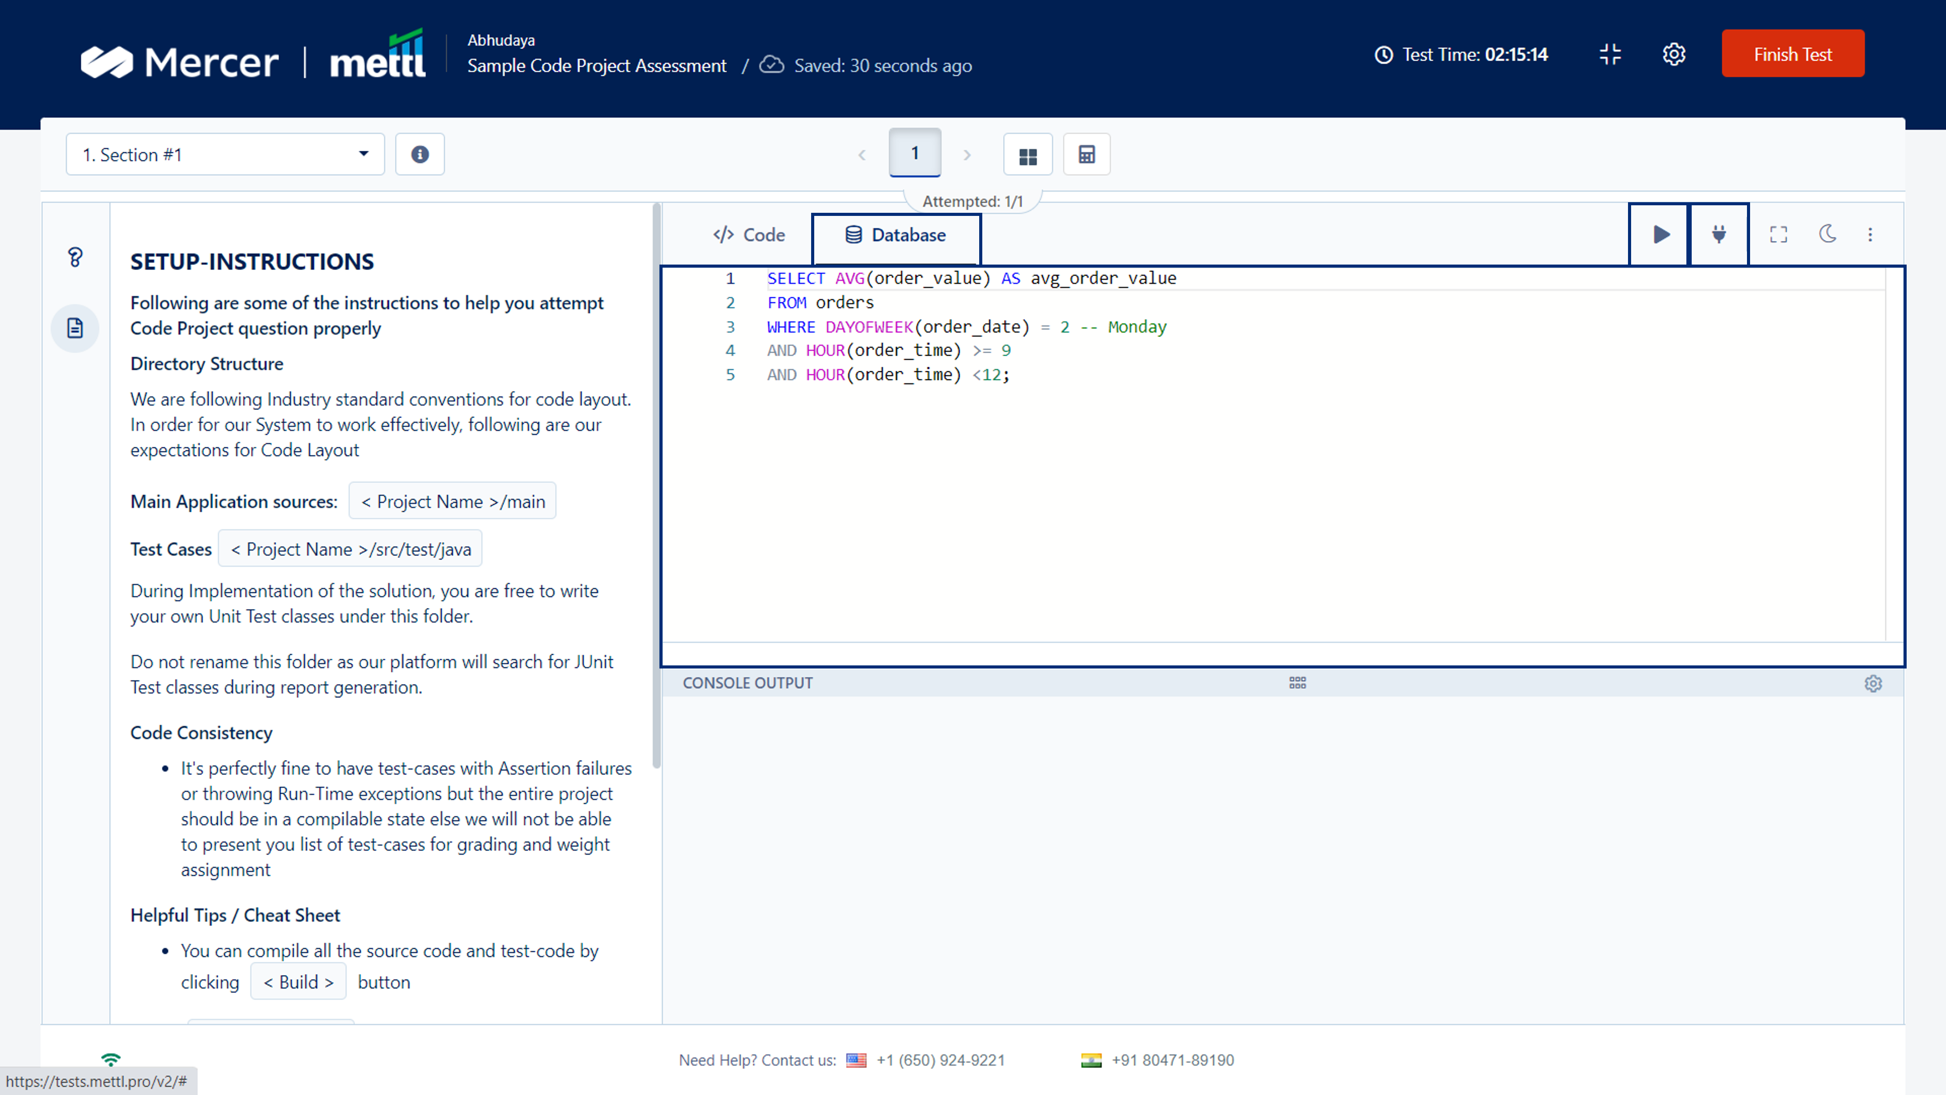
Task: Click the section info icon
Action: (x=420, y=154)
